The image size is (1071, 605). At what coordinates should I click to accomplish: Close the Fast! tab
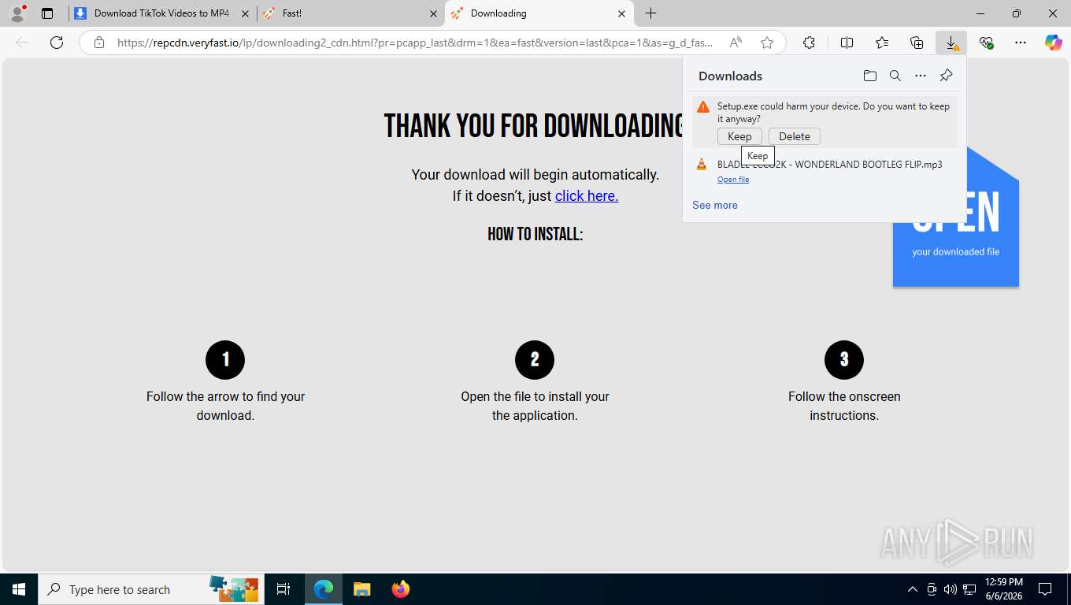click(x=434, y=13)
